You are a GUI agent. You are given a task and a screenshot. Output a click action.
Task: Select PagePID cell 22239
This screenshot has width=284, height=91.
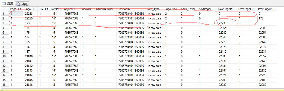[30, 18]
